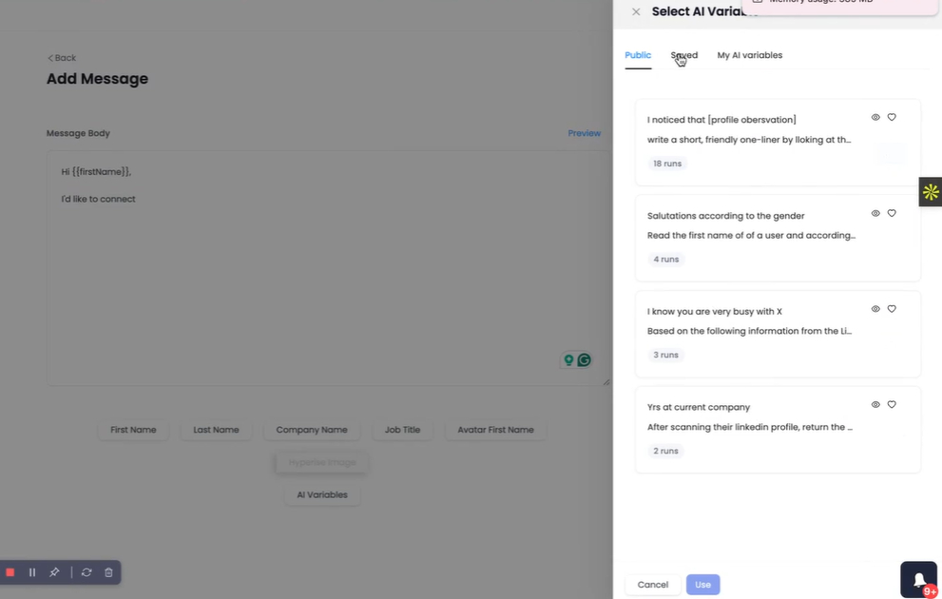Insert the Avatar First Name variable
The height and width of the screenshot is (599, 942).
coord(495,430)
